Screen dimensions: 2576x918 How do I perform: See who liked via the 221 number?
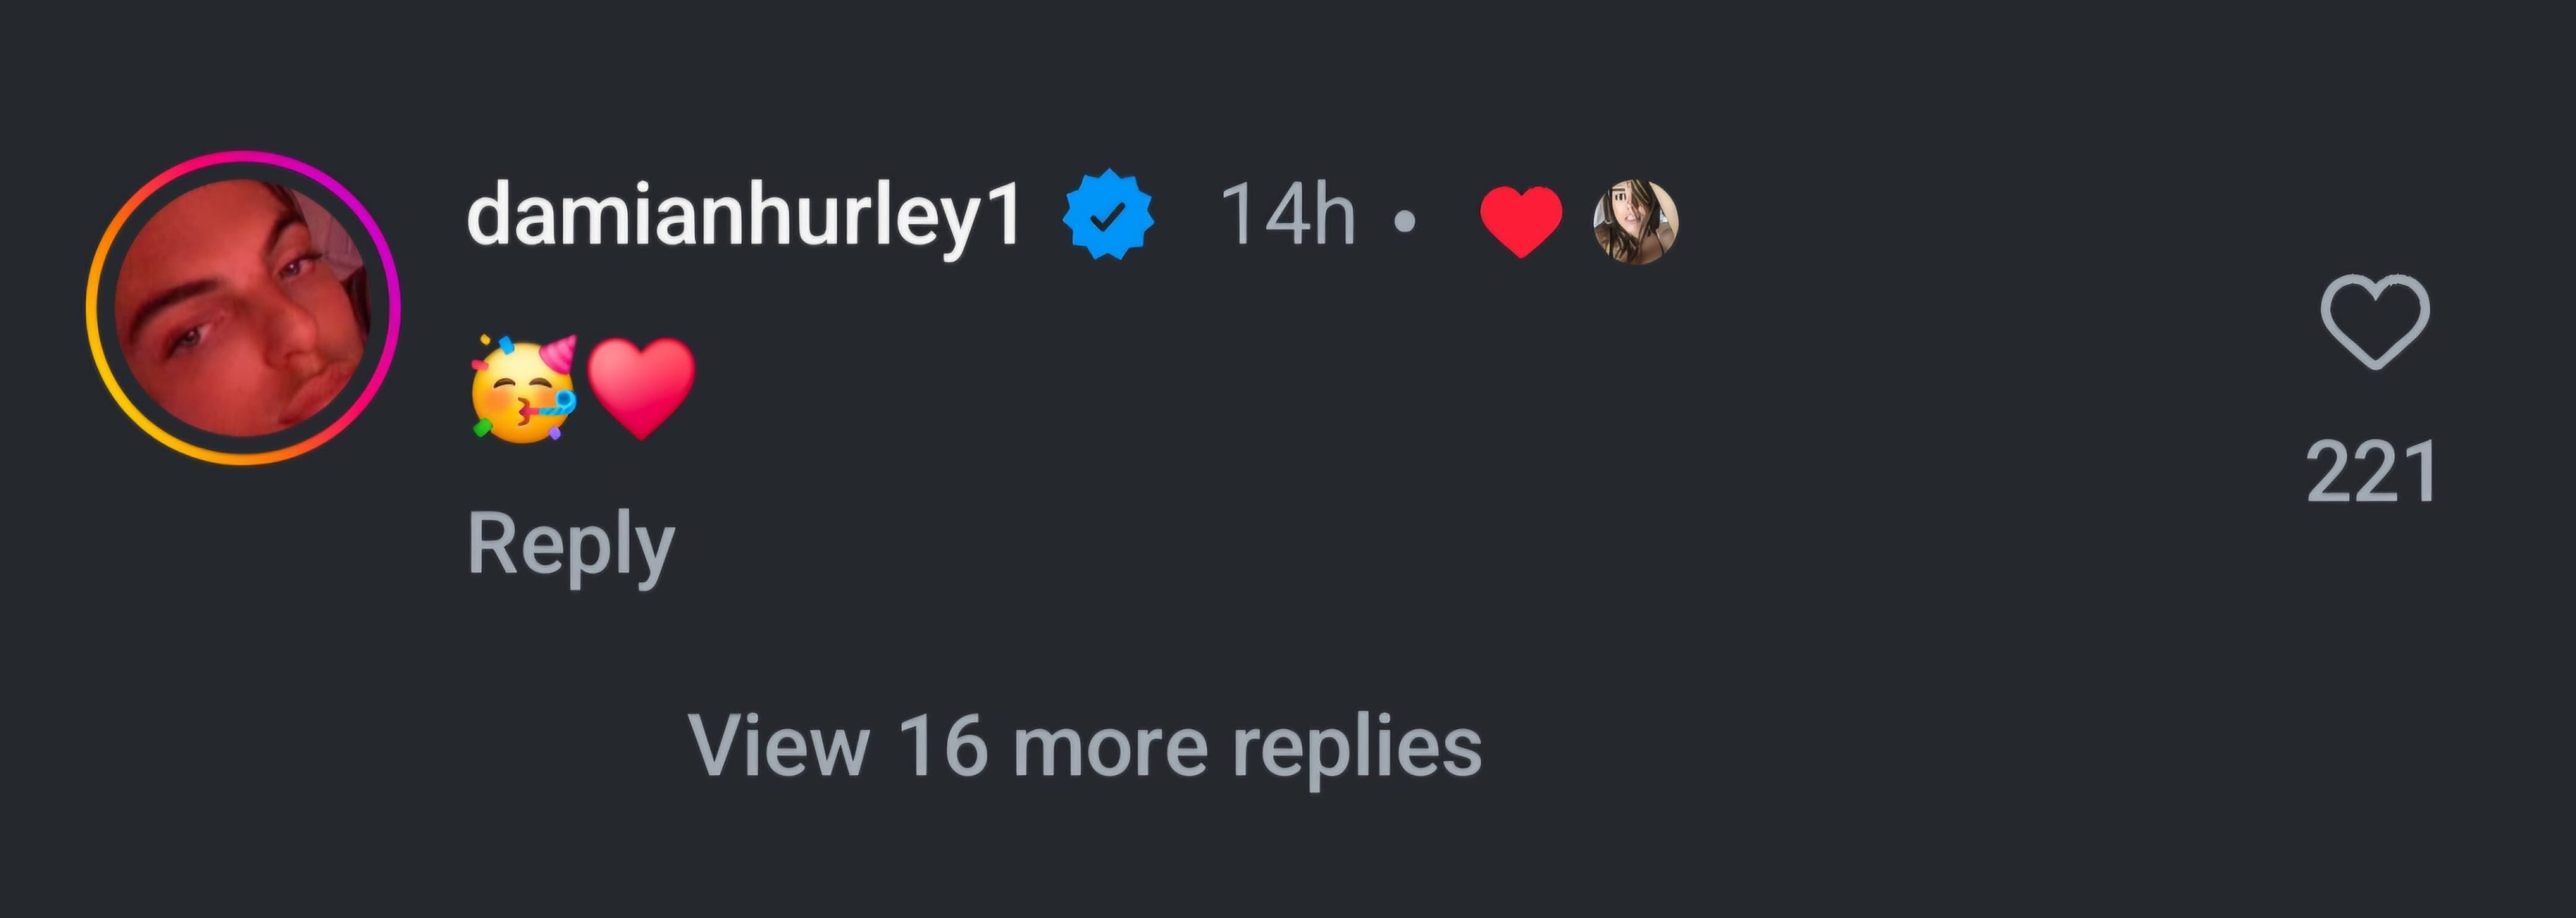tap(2371, 473)
